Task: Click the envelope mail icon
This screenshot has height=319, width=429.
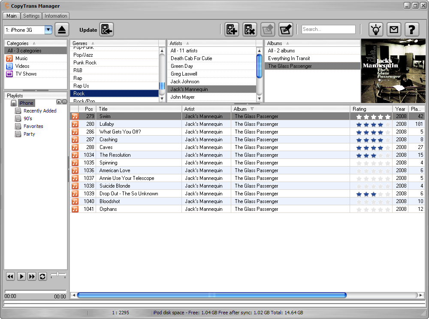Action: click(394, 30)
